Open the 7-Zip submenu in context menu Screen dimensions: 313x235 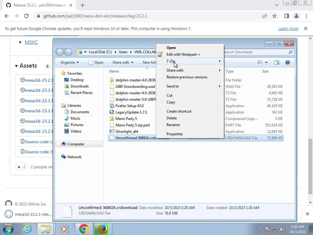tap(190, 61)
